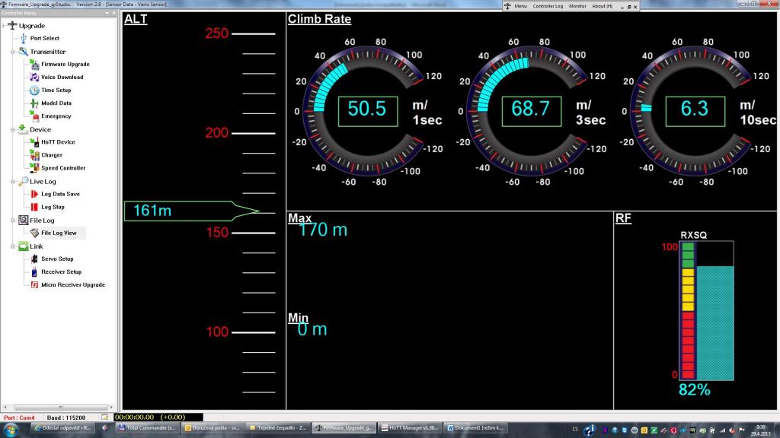Viewport: 780px width, 438px height.
Task: Launch Micro Receiver Upgrade
Action: (x=72, y=284)
